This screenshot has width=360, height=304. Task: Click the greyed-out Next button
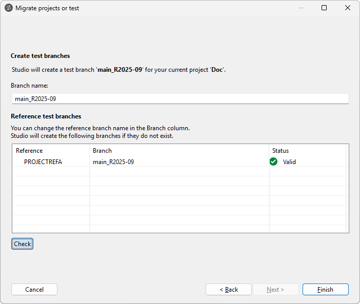(x=275, y=290)
